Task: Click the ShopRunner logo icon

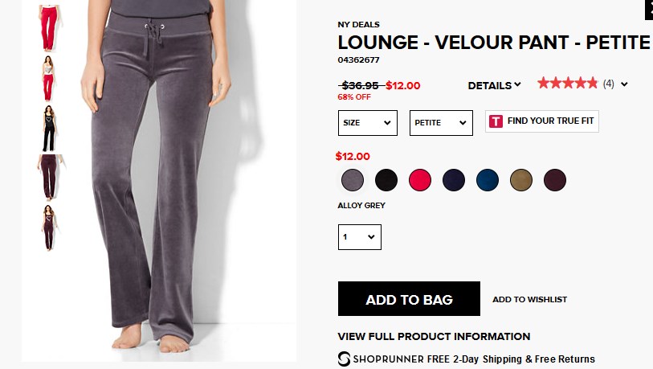Action: click(344, 359)
